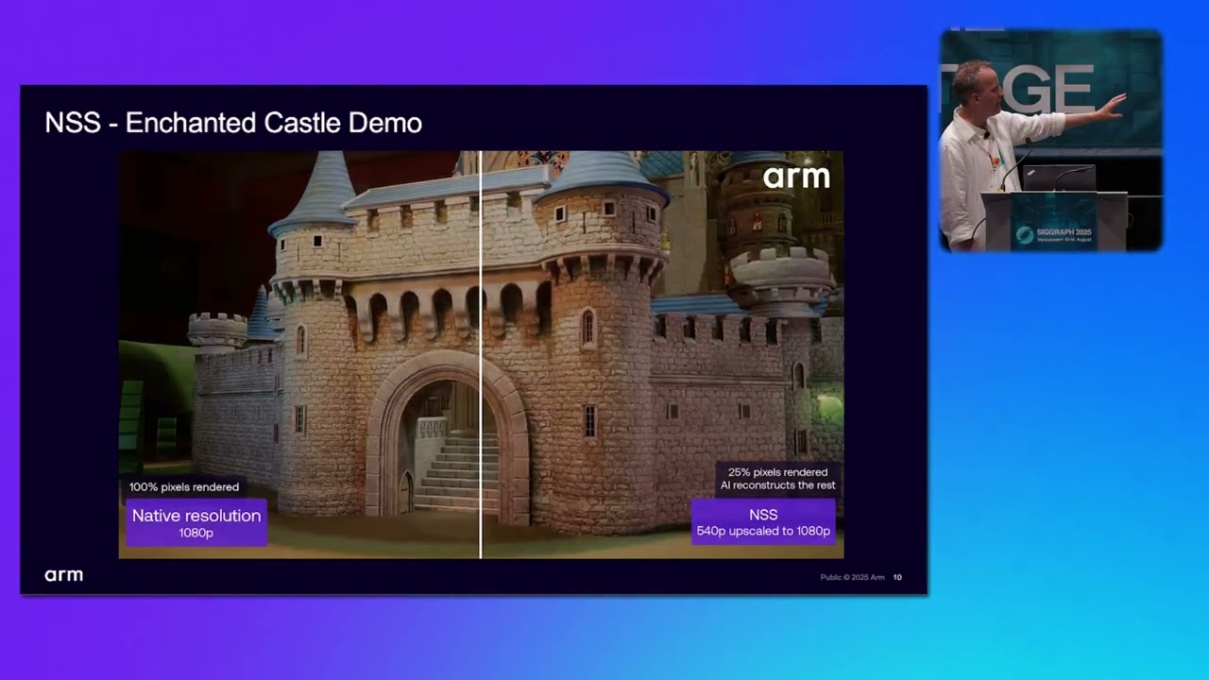This screenshot has height=680, width=1209.
Task: Click the white arm logo on the castle image
Action: (796, 177)
